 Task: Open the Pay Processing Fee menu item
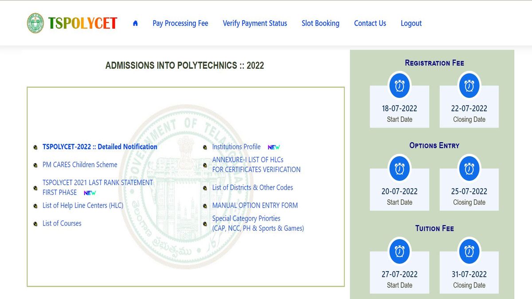pos(180,23)
